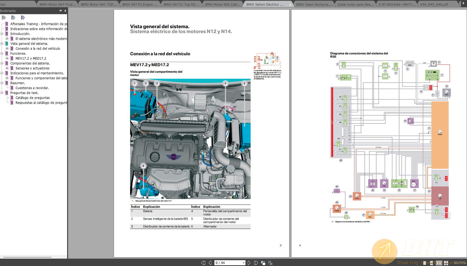Click the add bookmark icon
Image resolution: width=467 pixels, height=266 pixels.
point(13,18)
